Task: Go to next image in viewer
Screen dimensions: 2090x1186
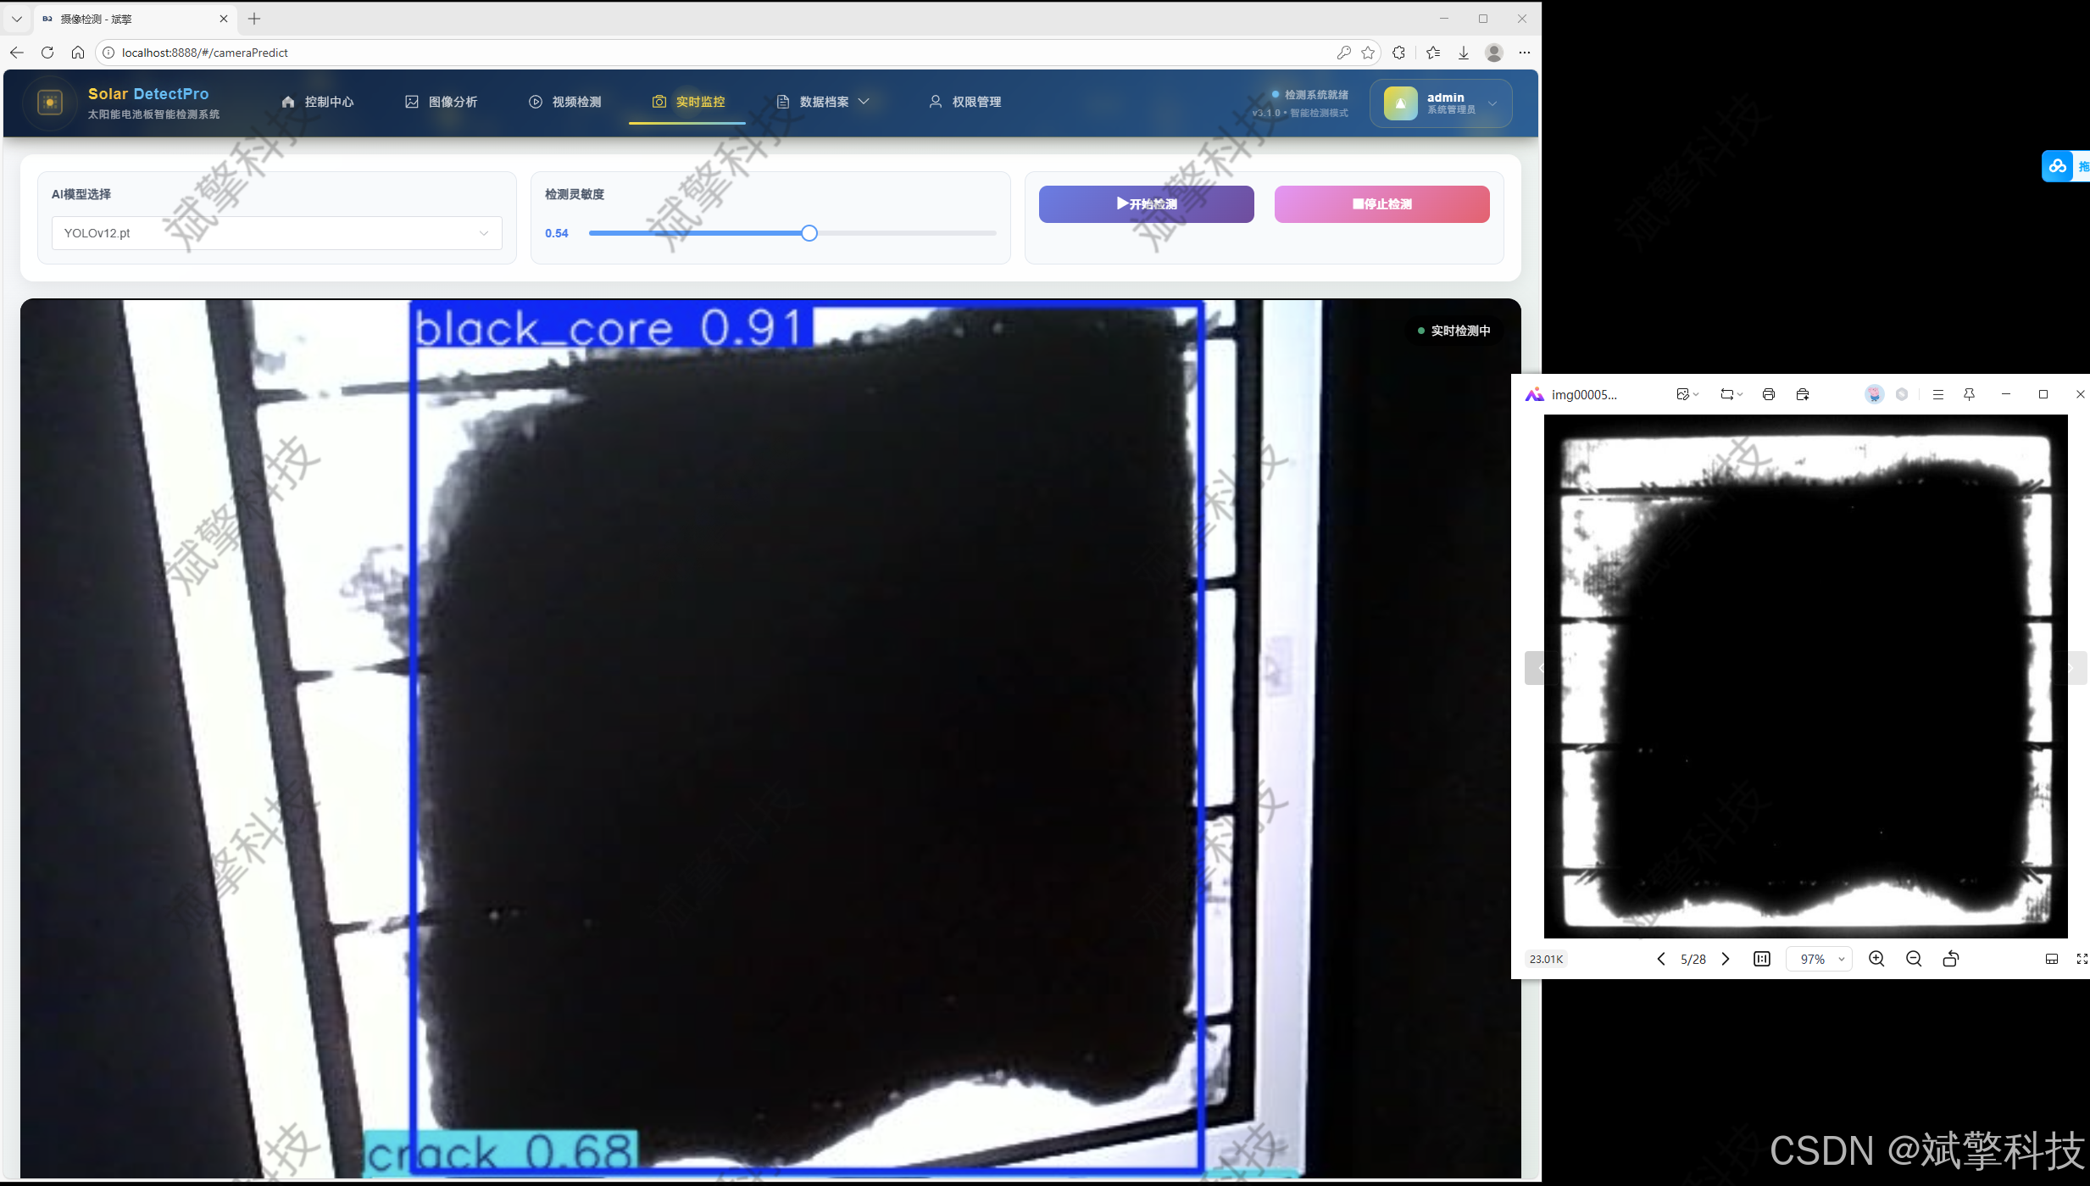Action: [1726, 959]
